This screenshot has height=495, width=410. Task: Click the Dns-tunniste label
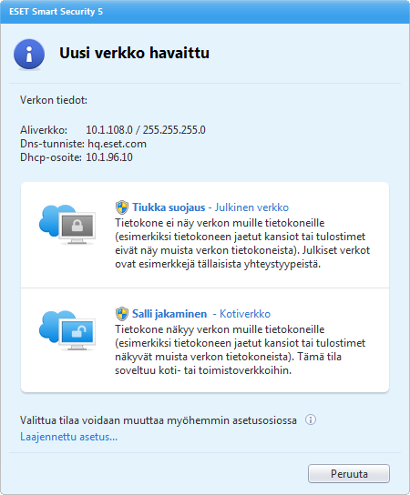[x=52, y=144]
